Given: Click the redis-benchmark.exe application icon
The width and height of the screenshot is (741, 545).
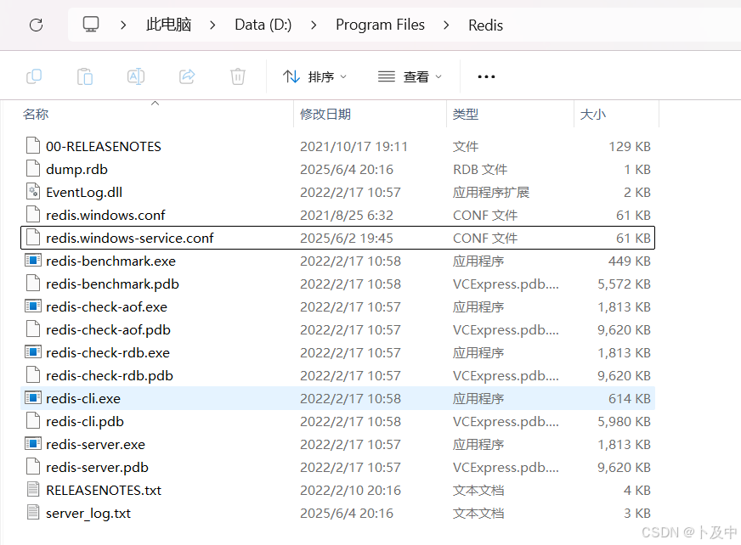Looking at the screenshot, I should pos(33,260).
